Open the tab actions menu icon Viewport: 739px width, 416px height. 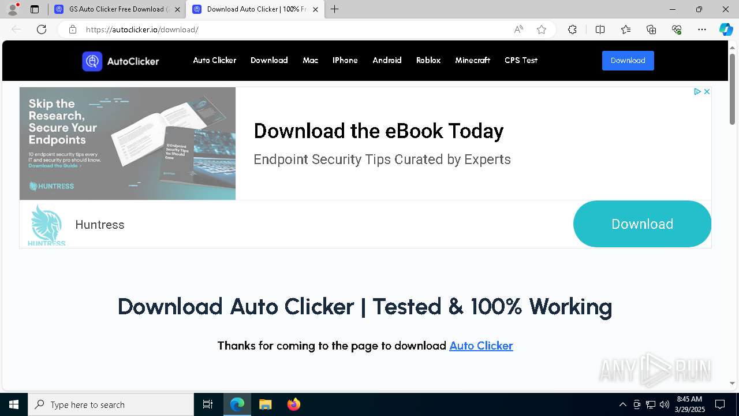35,9
